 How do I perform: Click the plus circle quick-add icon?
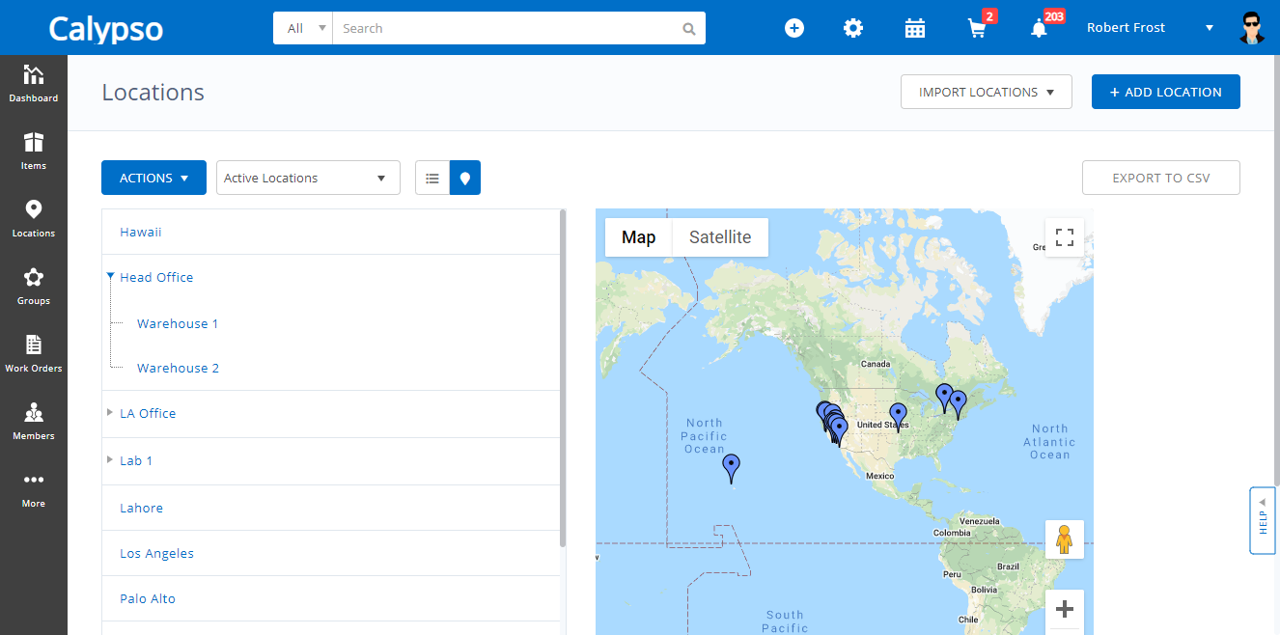[x=794, y=28]
